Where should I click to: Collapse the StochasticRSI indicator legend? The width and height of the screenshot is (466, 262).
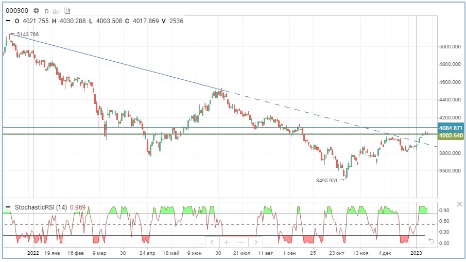coord(8,208)
